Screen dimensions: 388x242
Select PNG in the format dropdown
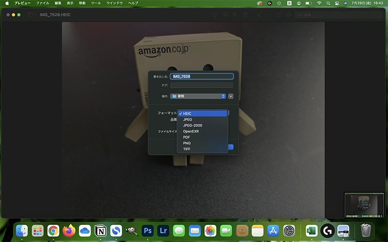tap(187, 143)
